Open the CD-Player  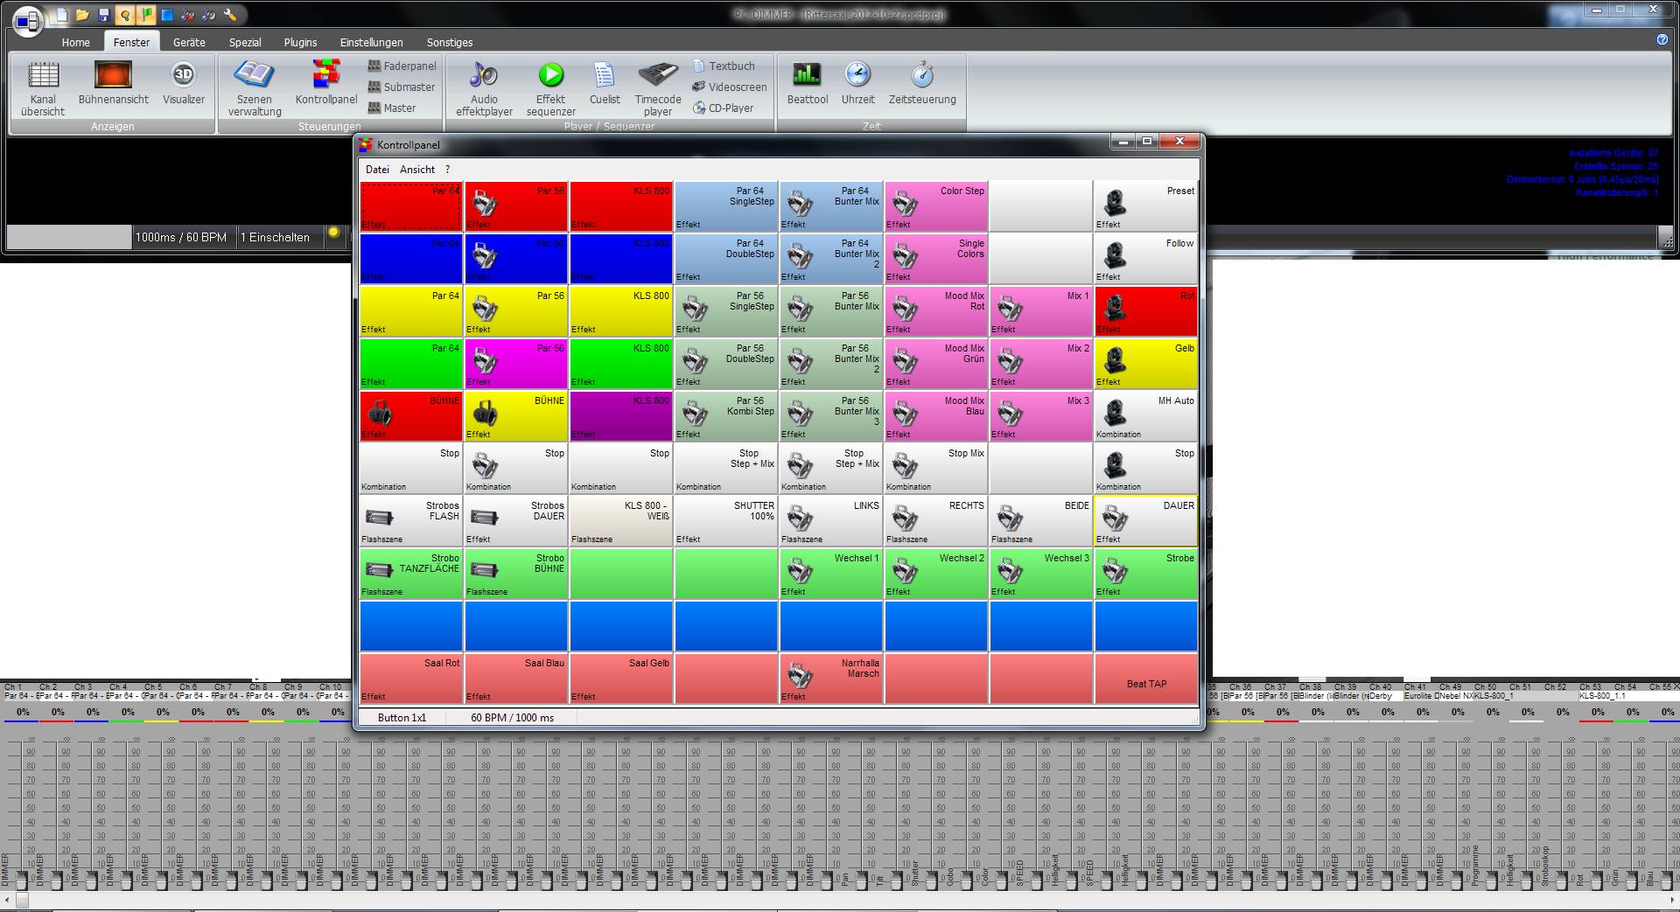723,108
